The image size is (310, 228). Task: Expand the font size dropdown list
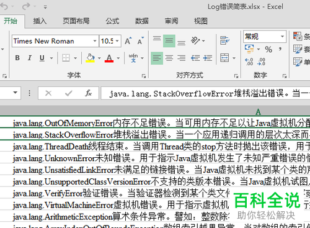coord(117,41)
